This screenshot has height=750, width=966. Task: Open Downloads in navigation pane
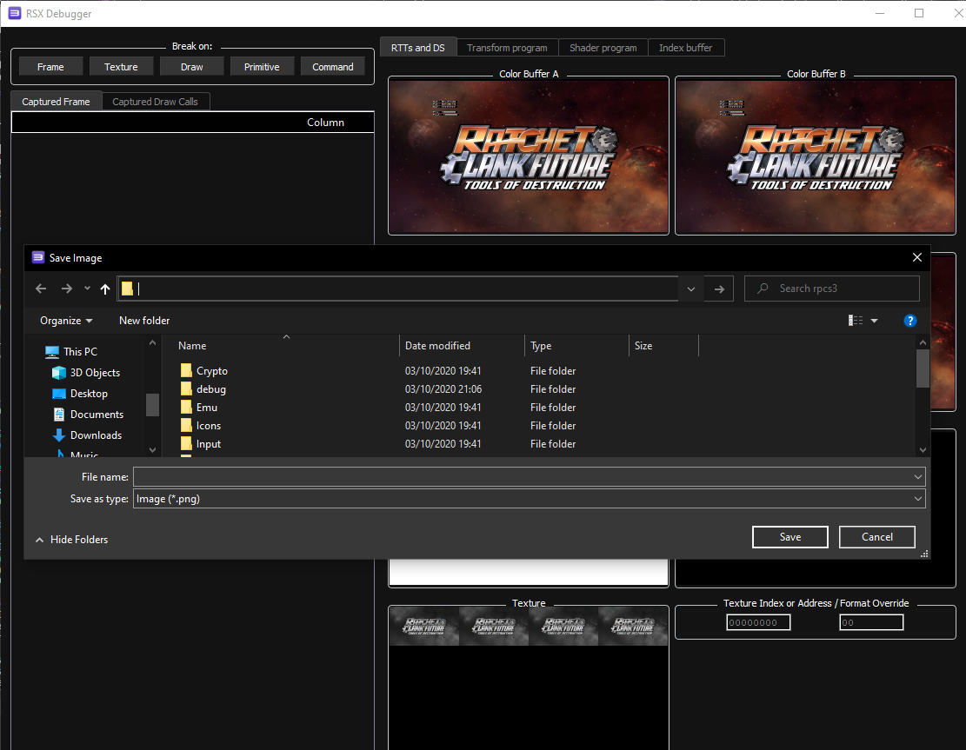coord(87,435)
